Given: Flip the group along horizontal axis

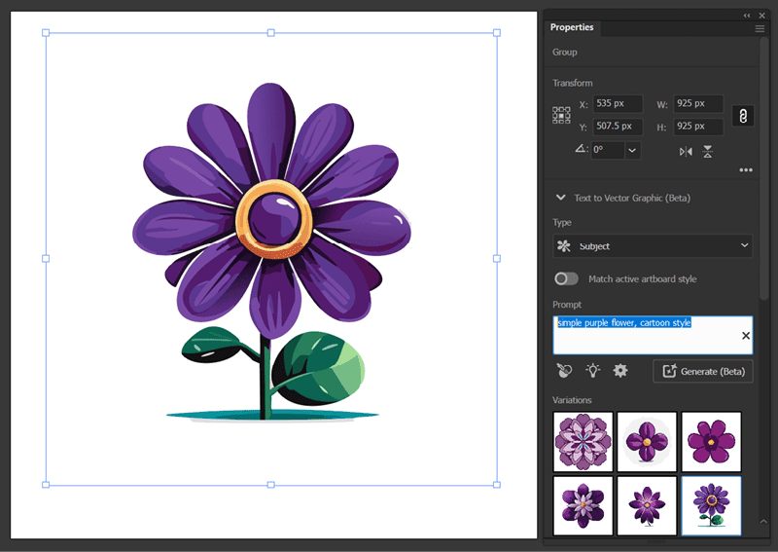Looking at the screenshot, I should tap(686, 152).
